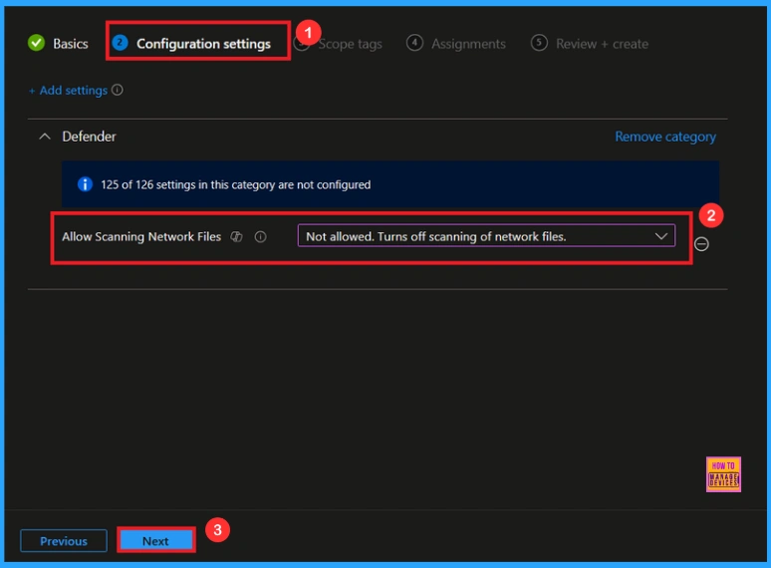Click the Remove category link

pyautogui.click(x=664, y=137)
